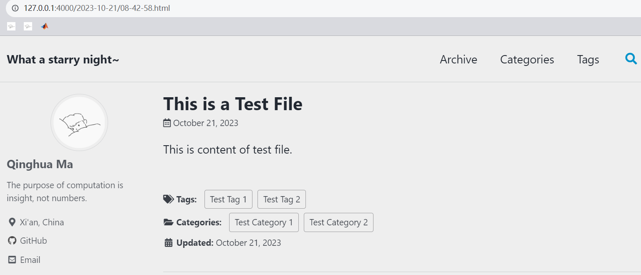Click the sleeping-figure avatar image
The height and width of the screenshot is (275, 641).
(x=79, y=123)
